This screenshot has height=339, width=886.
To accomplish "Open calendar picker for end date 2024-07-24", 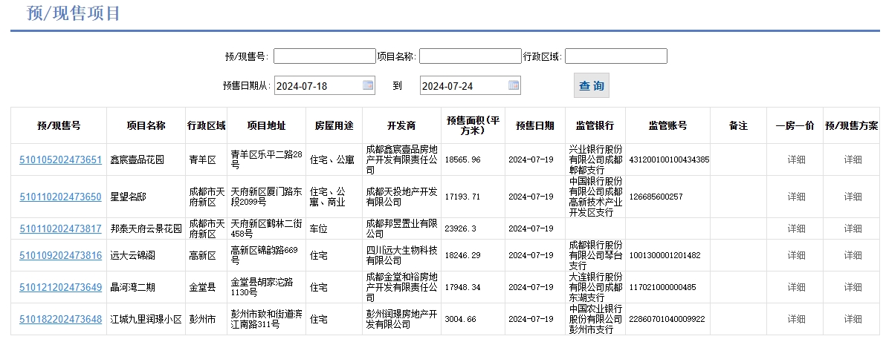I will coord(514,86).
